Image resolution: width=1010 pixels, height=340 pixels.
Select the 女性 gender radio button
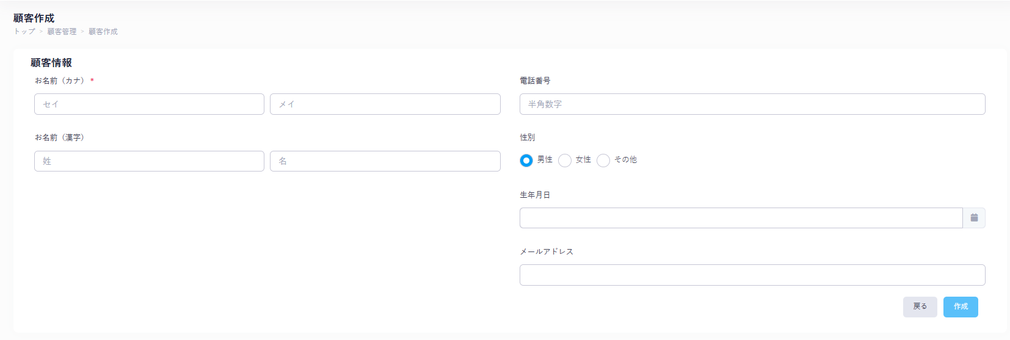(565, 161)
